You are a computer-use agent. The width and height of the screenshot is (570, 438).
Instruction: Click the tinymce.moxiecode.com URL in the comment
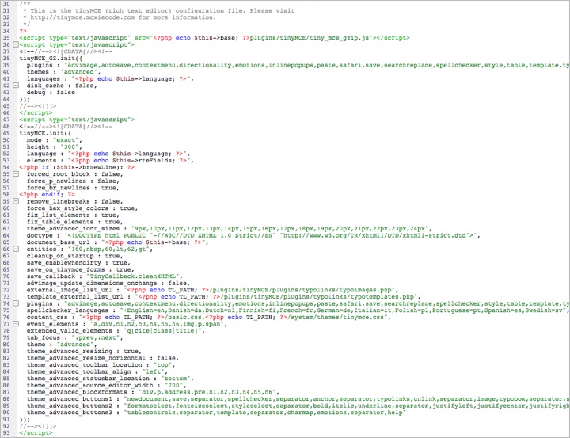(82, 17)
